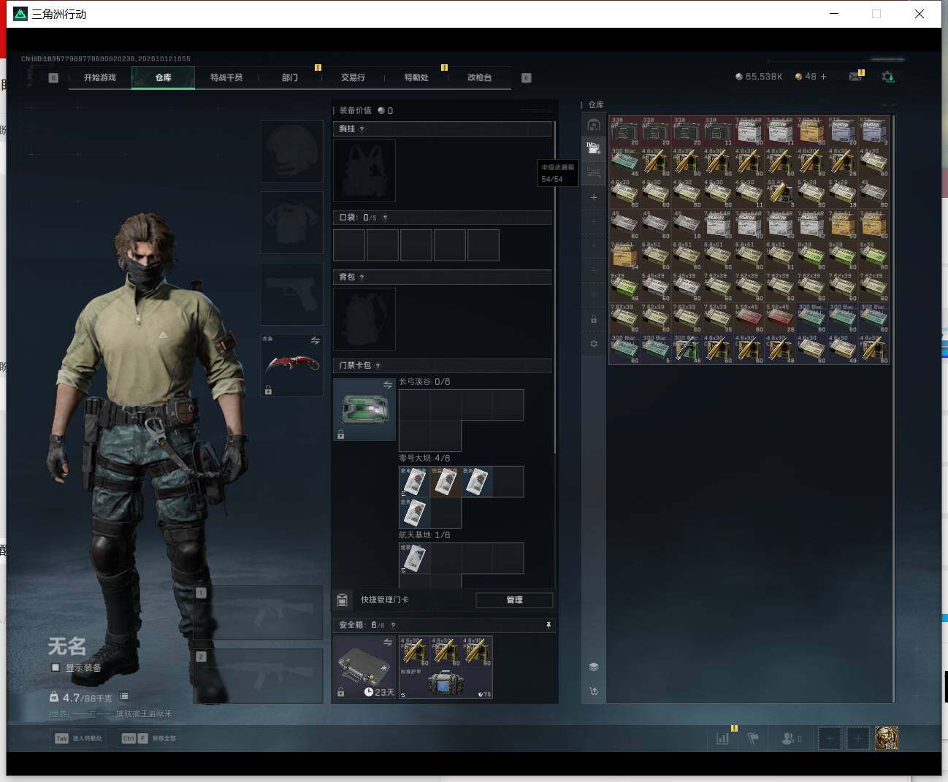
Task: Open the 改枪台 tab
Action: click(479, 77)
